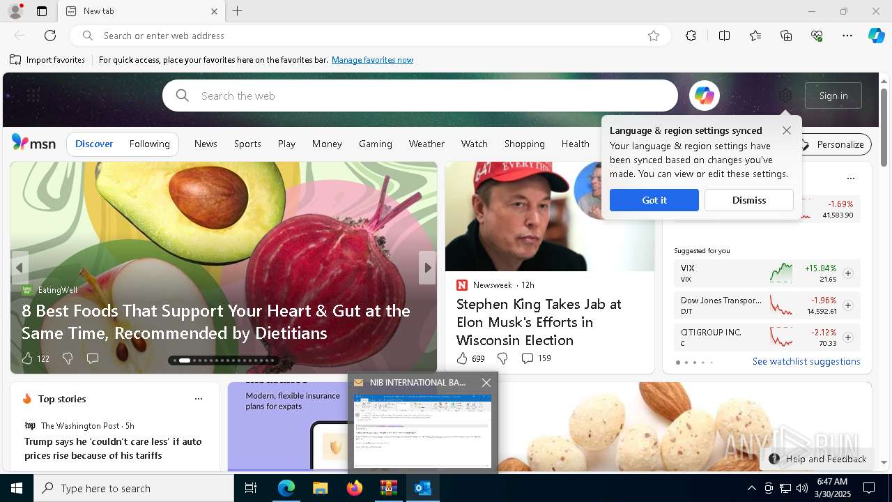This screenshot has width=892, height=502.
Task: Open the Collections icon
Action: tap(786, 36)
